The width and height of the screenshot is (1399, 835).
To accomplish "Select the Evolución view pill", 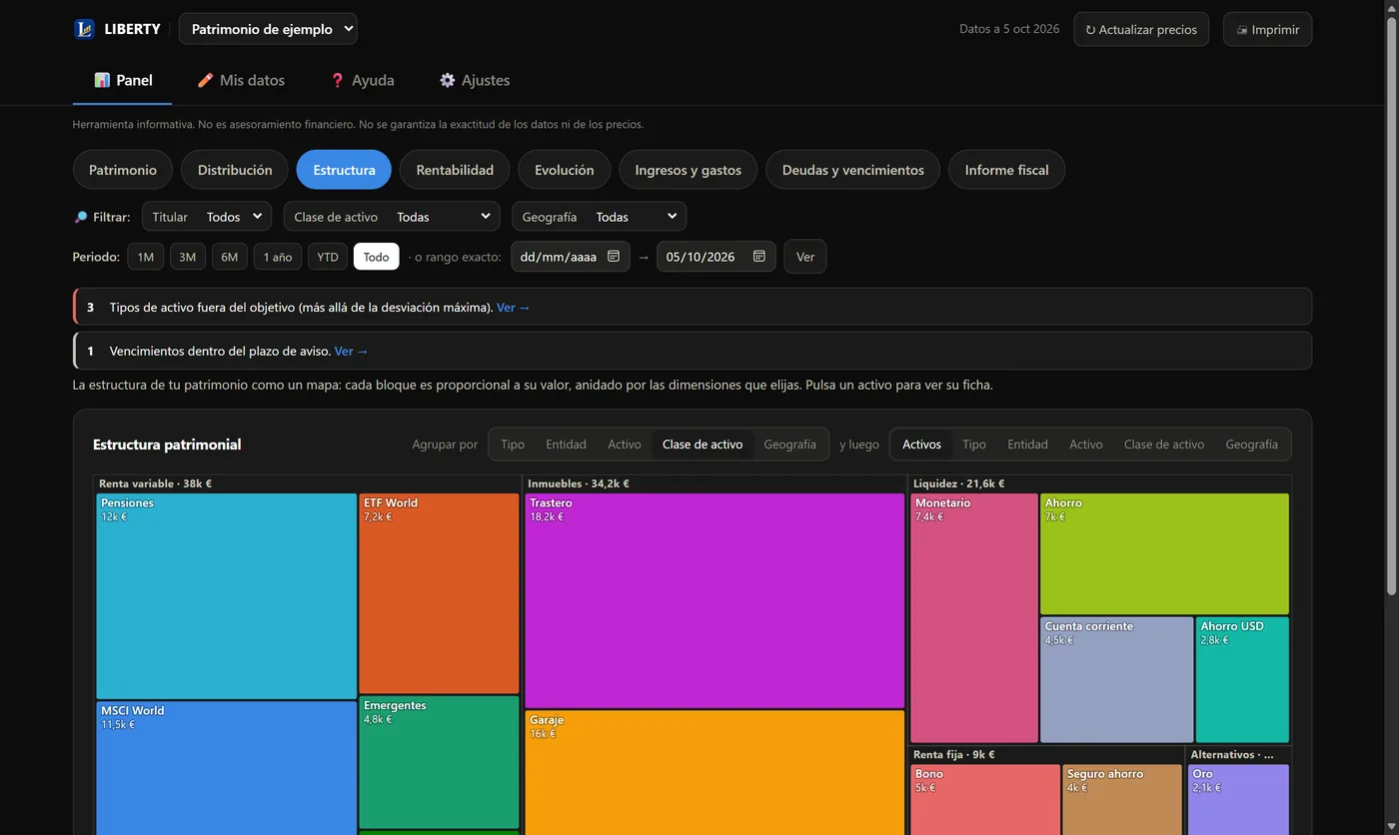I will (x=565, y=170).
